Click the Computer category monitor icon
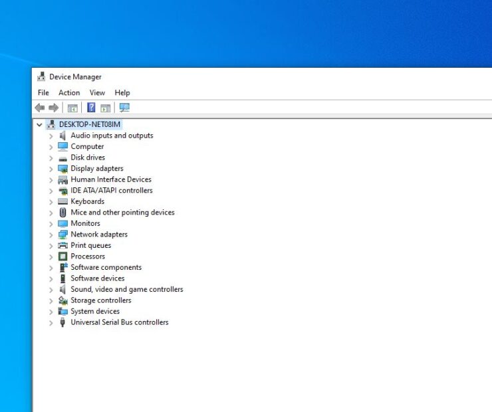The height and width of the screenshot is (412, 492). [62, 146]
